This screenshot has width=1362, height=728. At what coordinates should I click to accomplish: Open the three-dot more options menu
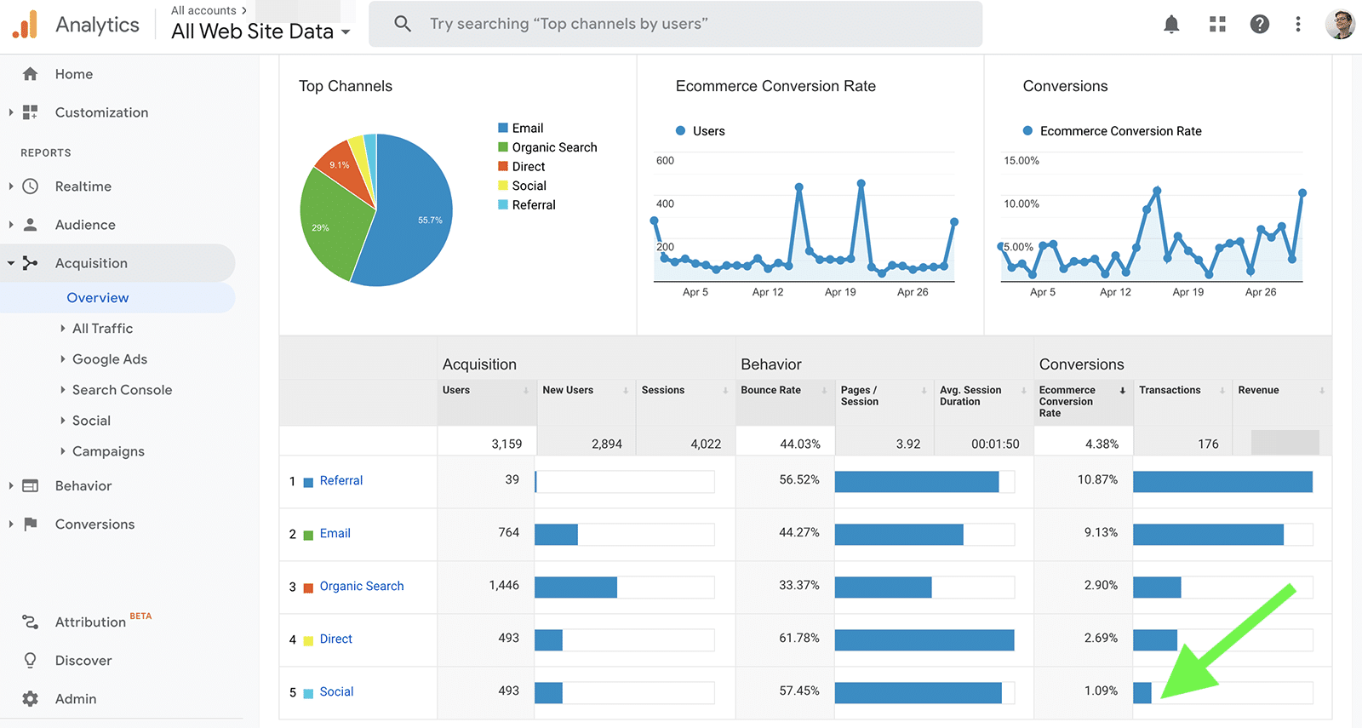point(1297,25)
